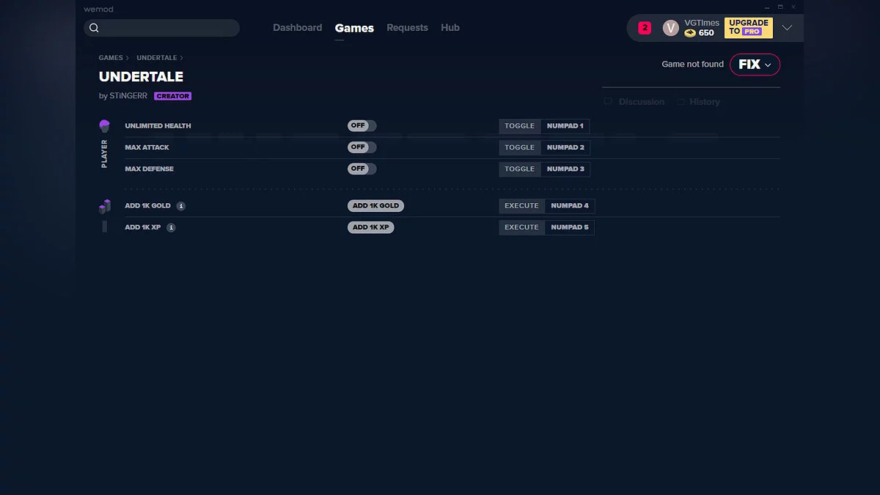Click the info icon beside Add 1K Gold
This screenshot has width=880, height=495.
click(181, 206)
